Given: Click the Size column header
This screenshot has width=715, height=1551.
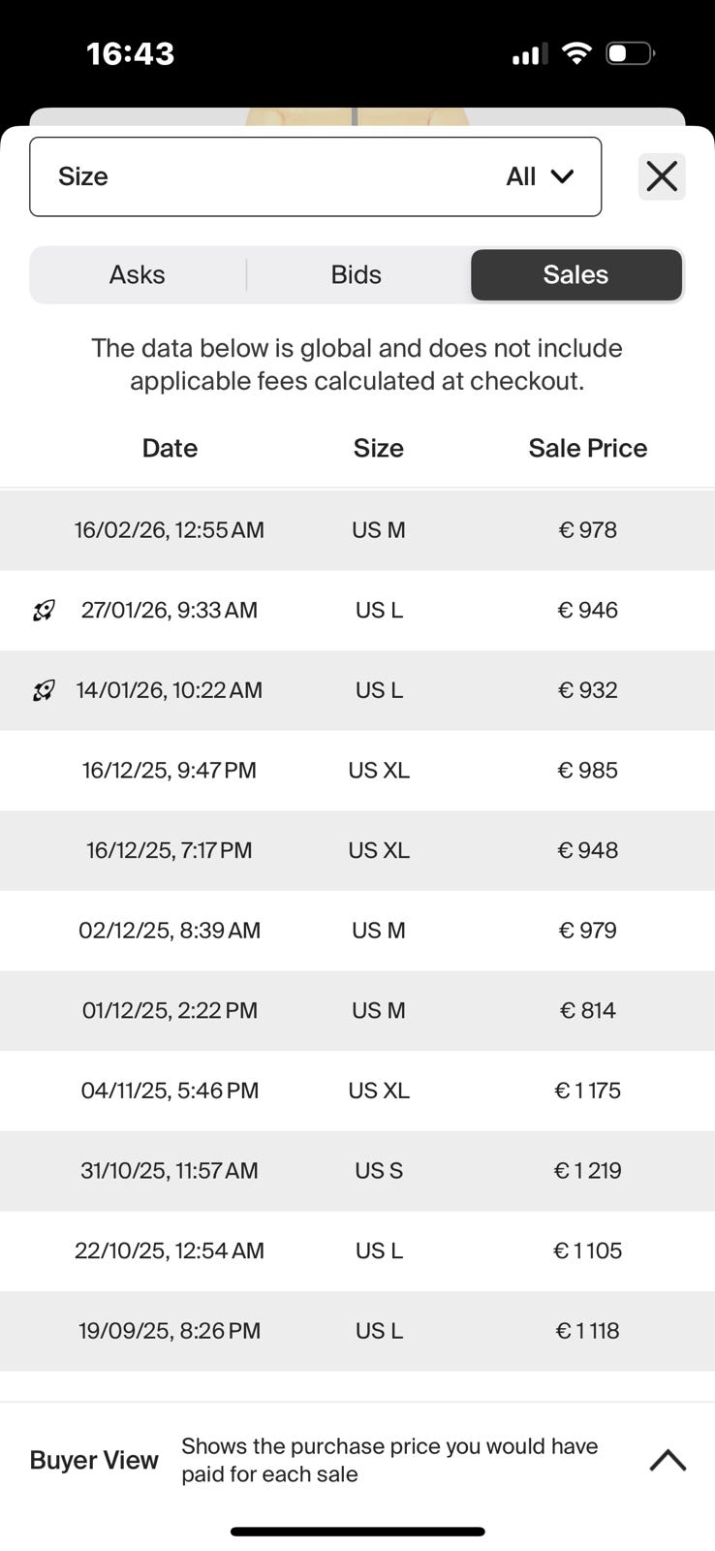Looking at the screenshot, I should pyautogui.click(x=378, y=448).
